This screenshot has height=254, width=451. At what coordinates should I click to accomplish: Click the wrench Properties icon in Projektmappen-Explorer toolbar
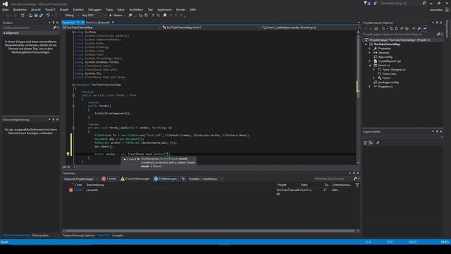click(x=419, y=28)
